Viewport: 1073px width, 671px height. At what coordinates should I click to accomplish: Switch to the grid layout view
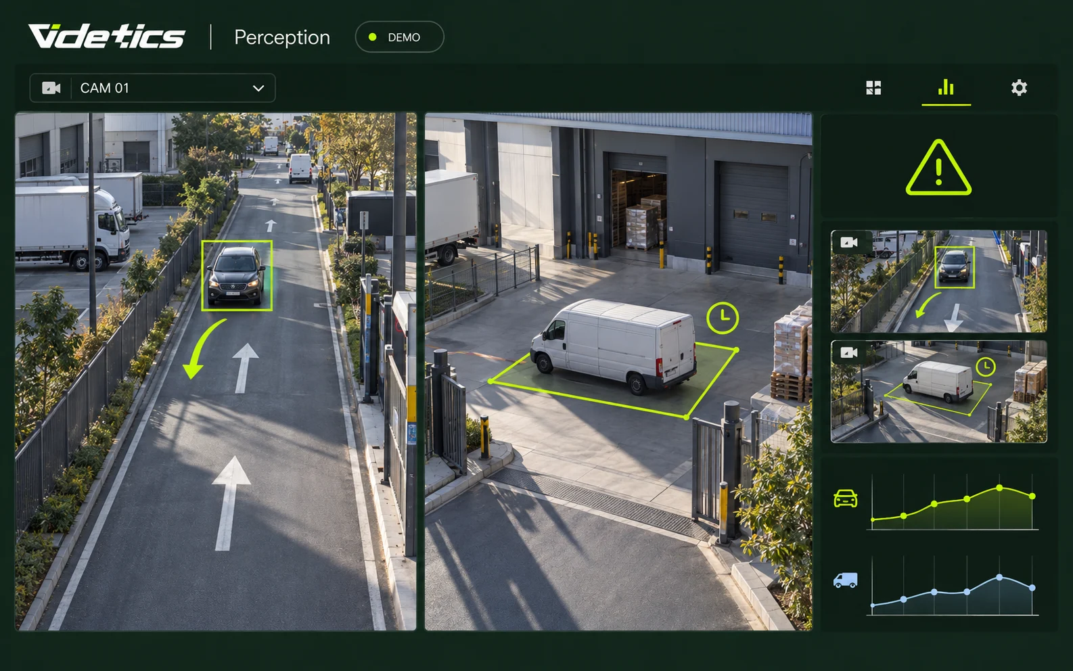(x=873, y=88)
